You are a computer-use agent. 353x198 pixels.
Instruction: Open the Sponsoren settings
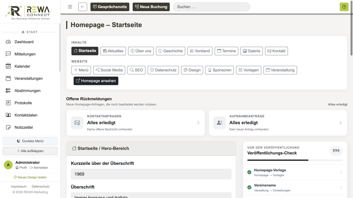coord(220,70)
